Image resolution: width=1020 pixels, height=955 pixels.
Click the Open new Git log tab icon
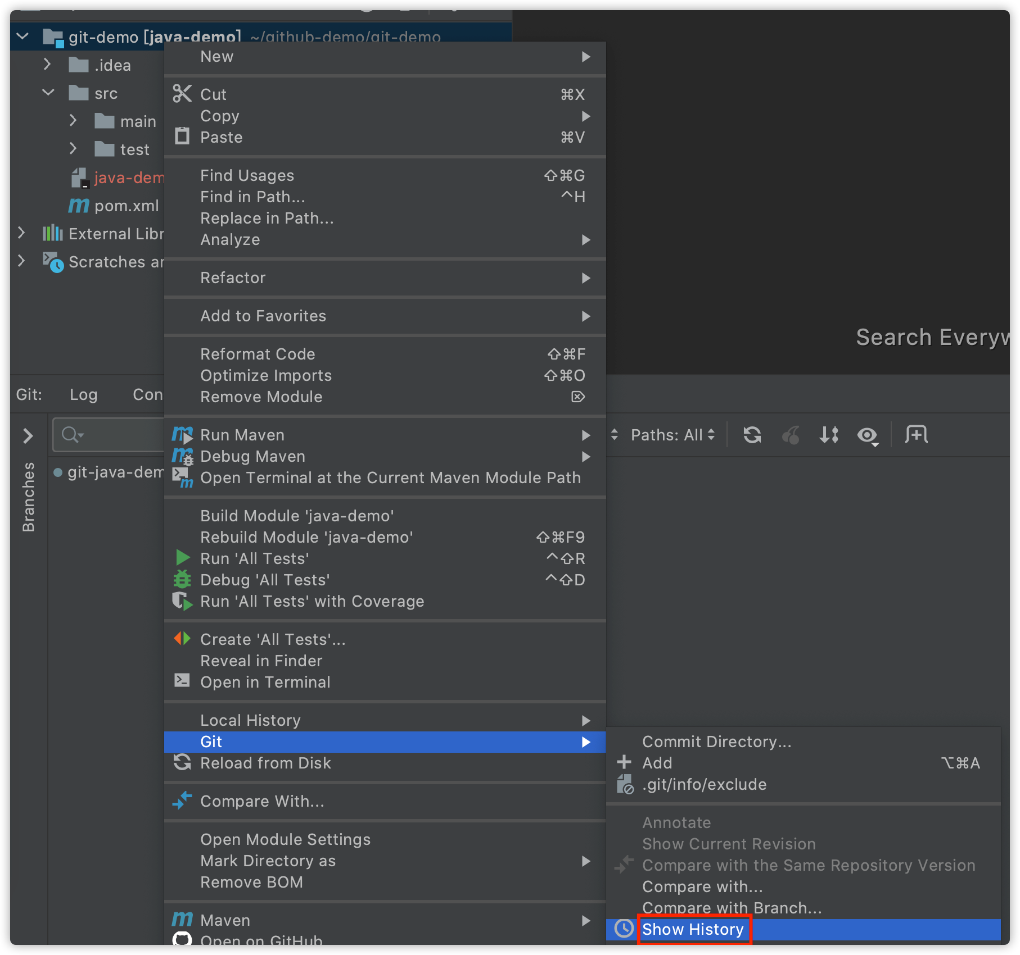[917, 435]
